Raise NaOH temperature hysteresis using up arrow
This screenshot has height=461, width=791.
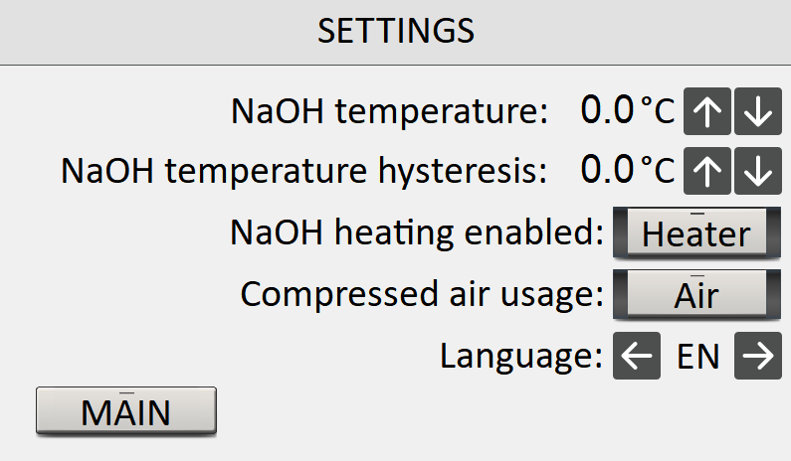tap(707, 171)
